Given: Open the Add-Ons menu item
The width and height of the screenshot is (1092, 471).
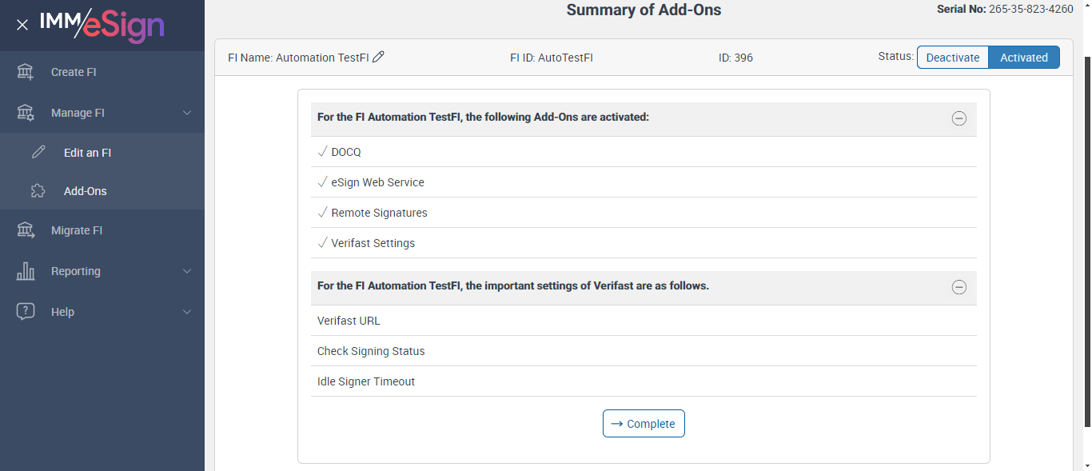Looking at the screenshot, I should pyautogui.click(x=86, y=191).
